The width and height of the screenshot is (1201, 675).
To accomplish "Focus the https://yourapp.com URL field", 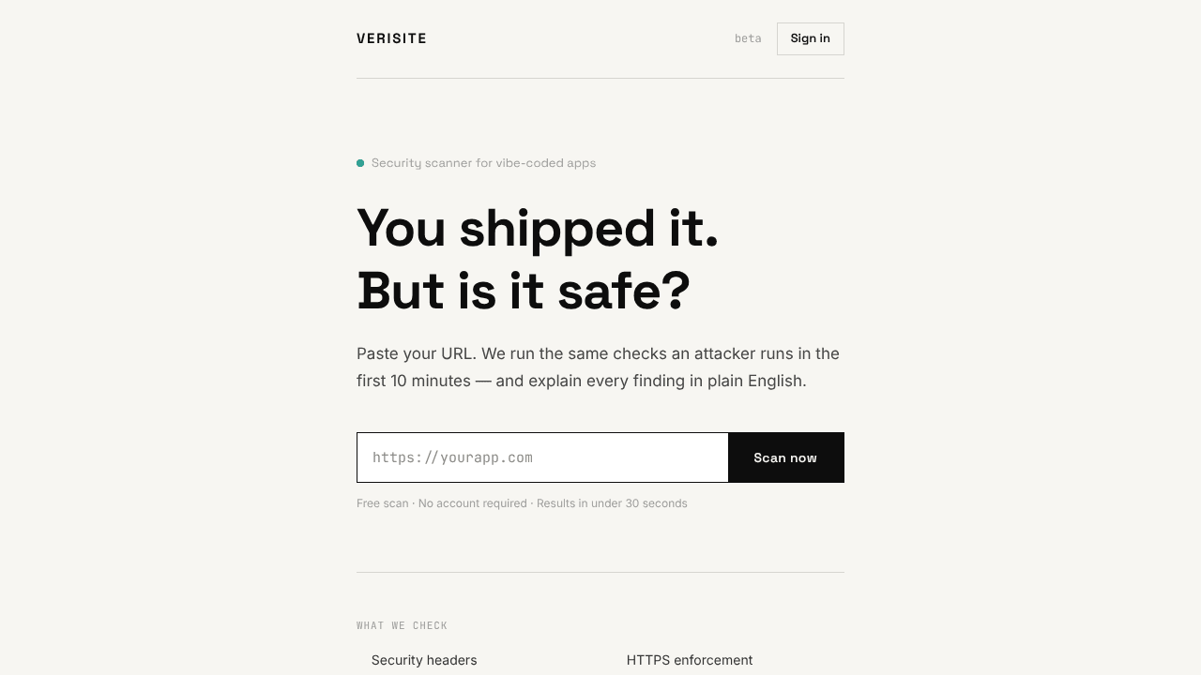I will (x=542, y=457).
